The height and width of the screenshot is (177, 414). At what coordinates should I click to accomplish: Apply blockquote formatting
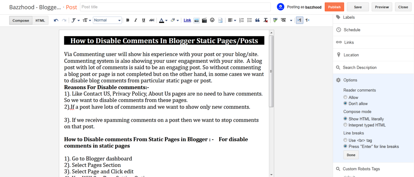coord(258,20)
